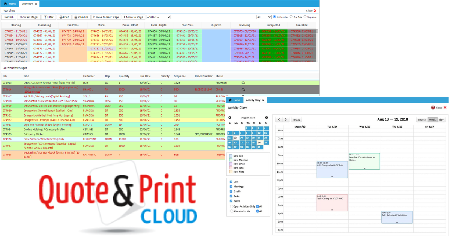This screenshot has height=236, width=450.
Task: Uncheck the Emails activity filter
Action: (231, 191)
